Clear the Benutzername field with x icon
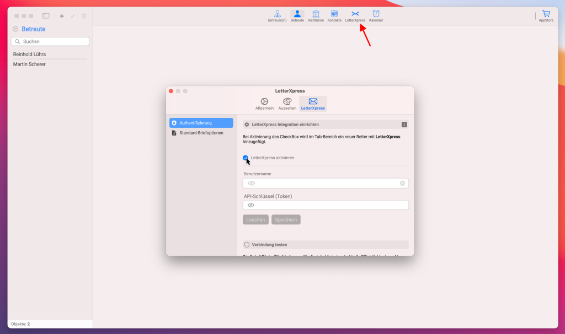565x334 pixels. click(402, 183)
